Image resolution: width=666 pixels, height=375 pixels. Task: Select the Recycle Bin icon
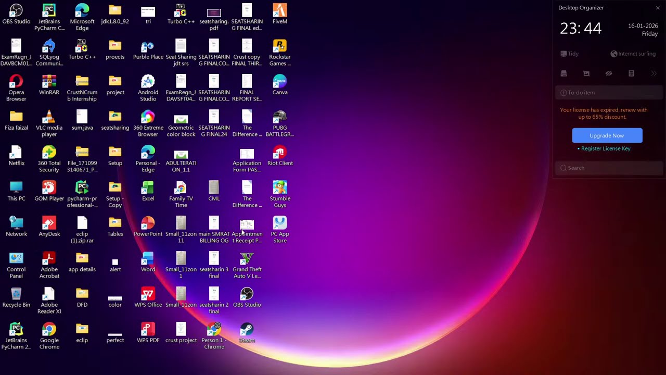pos(16,297)
